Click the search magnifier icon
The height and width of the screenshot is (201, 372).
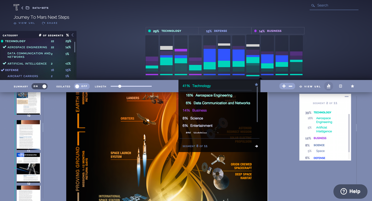tap(313, 5)
